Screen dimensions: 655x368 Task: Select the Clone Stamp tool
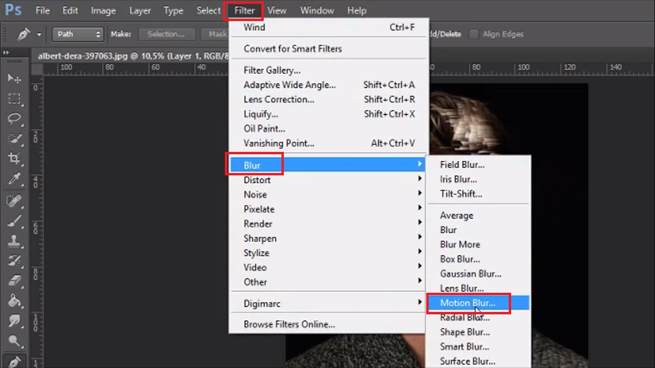14,241
